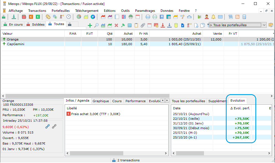This screenshot has height=163, width=275.
Task: Select the 22/10/21 (Veille) row
Action: 222,119
